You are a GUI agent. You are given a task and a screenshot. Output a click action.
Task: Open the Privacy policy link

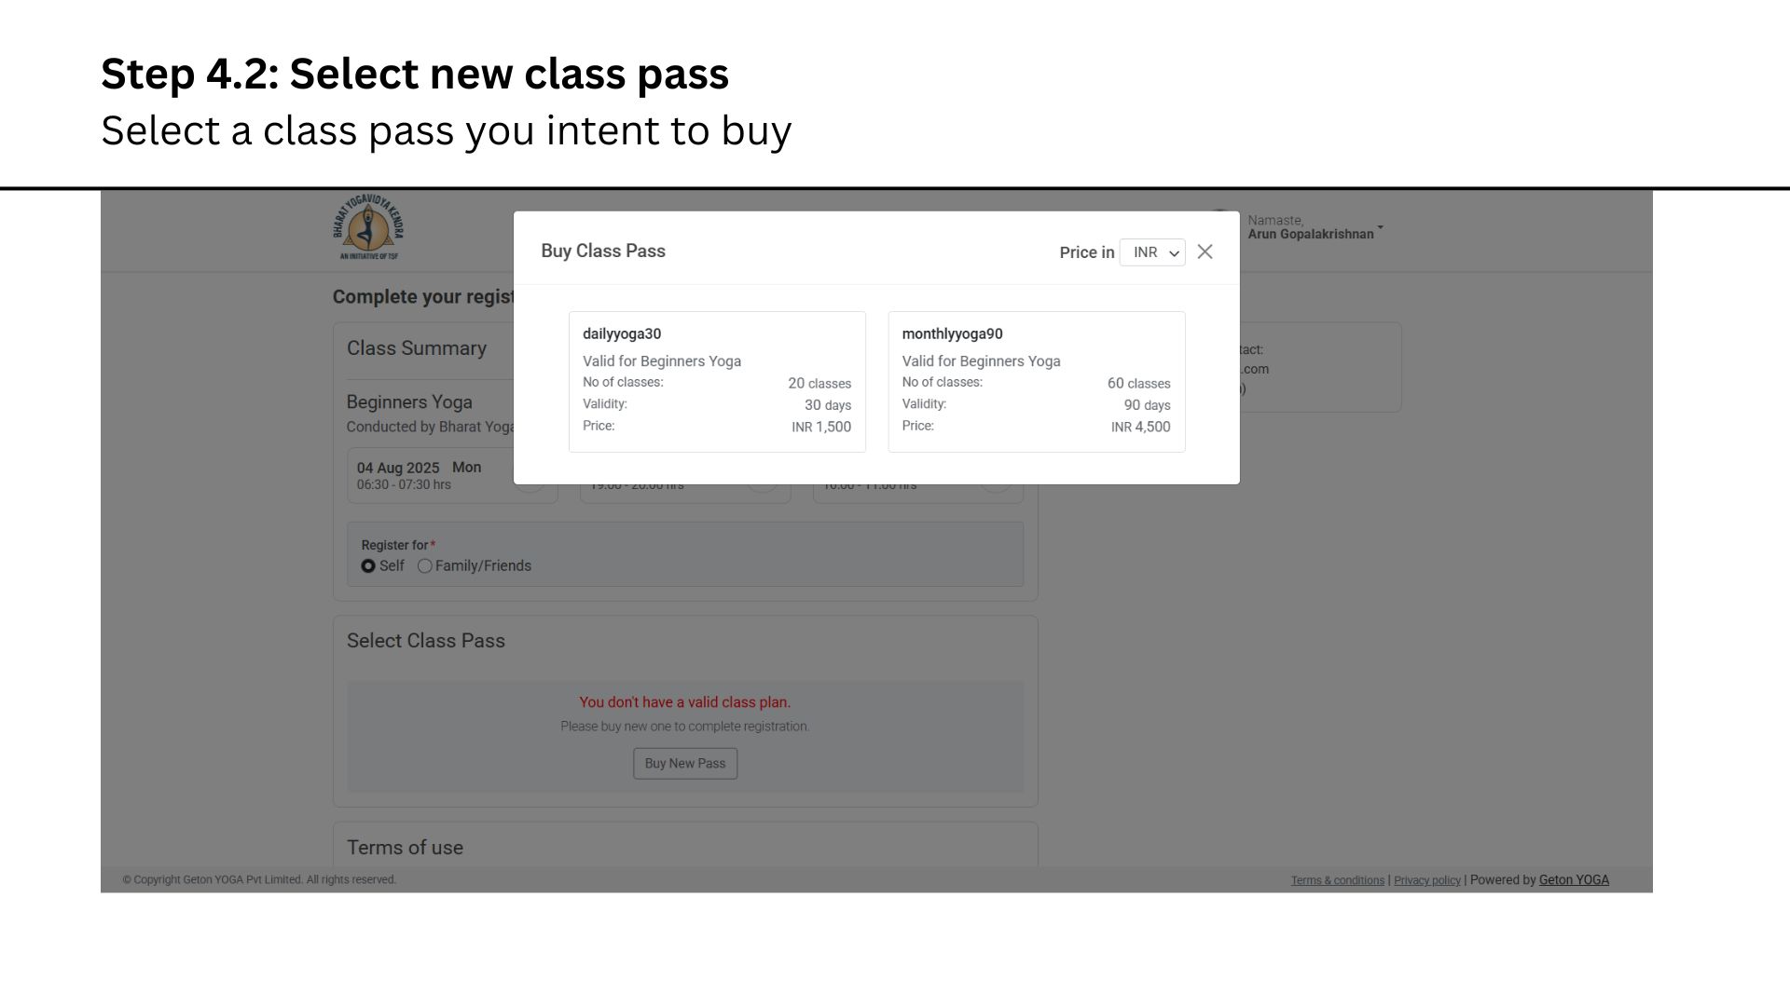coord(1426,880)
